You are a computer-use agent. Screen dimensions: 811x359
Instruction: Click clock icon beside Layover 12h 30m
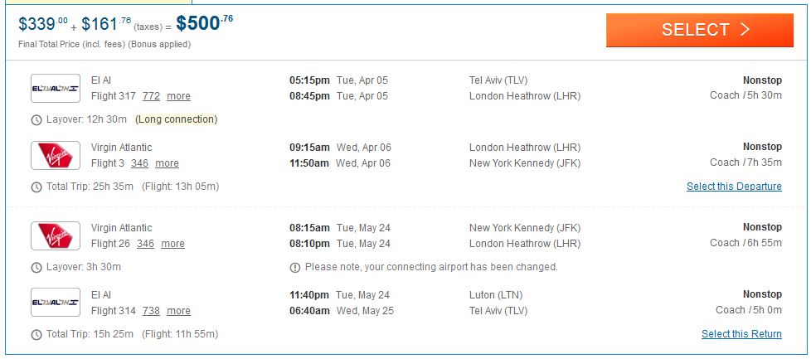36,120
